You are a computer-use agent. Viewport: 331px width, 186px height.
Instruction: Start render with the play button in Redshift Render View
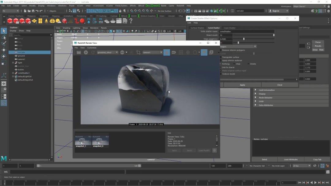[86, 52]
